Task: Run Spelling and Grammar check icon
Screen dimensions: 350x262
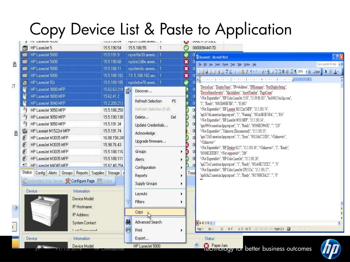Action: (x=227, y=72)
